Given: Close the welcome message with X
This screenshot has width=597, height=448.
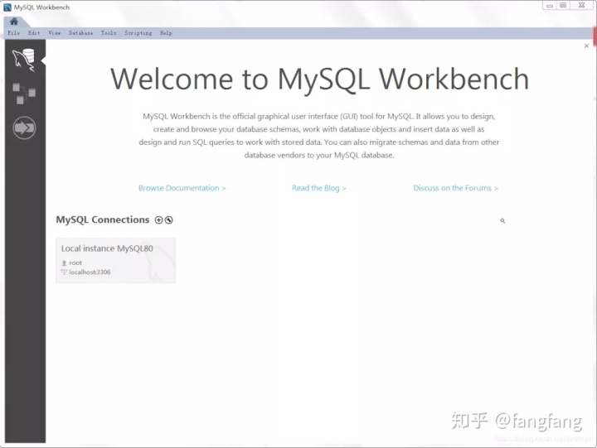Looking at the screenshot, I should (586, 46).
